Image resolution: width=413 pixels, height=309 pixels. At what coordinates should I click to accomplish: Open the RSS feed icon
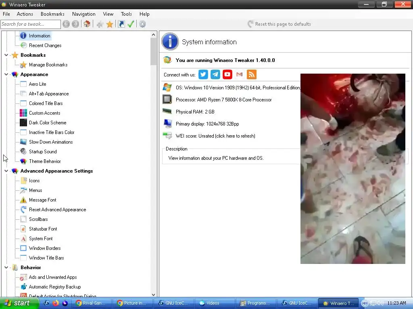pos(252,74)
